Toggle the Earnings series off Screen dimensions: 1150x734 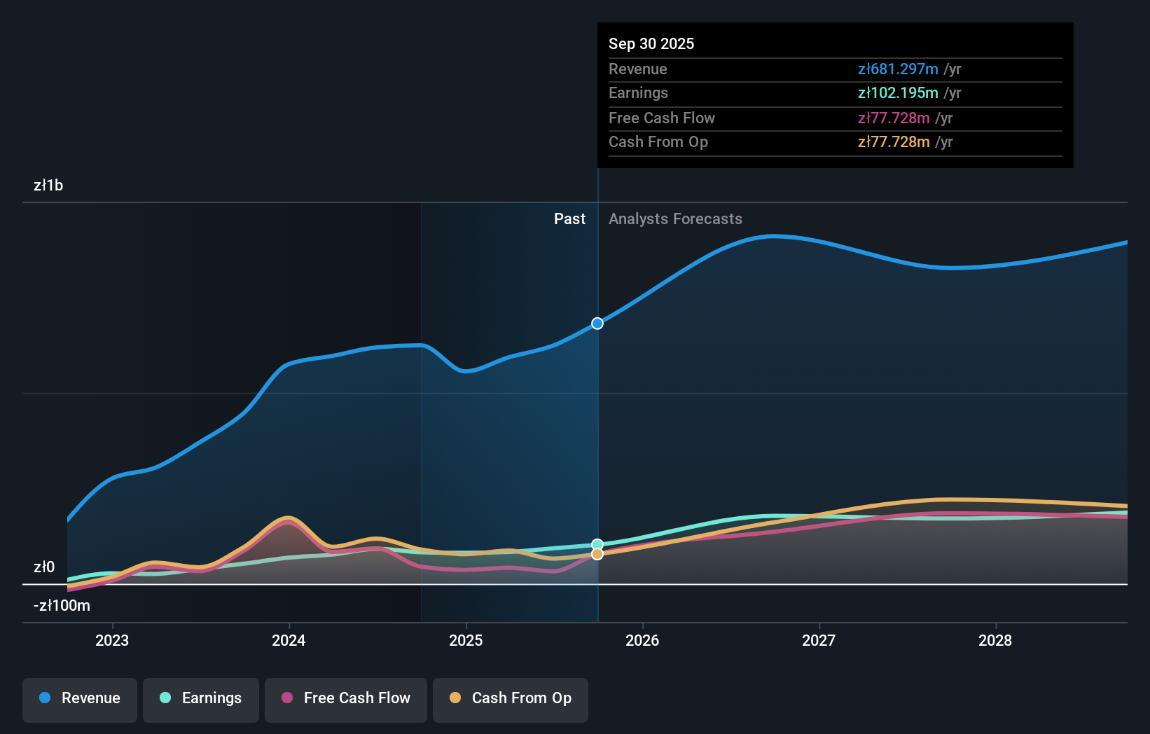pyautogui.click(x=201, y=700)
